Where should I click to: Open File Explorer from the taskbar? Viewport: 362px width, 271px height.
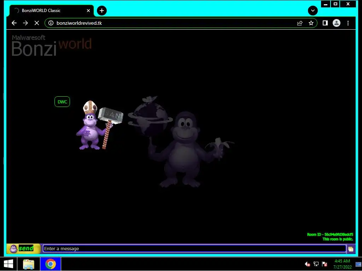[x=29, y=264]
